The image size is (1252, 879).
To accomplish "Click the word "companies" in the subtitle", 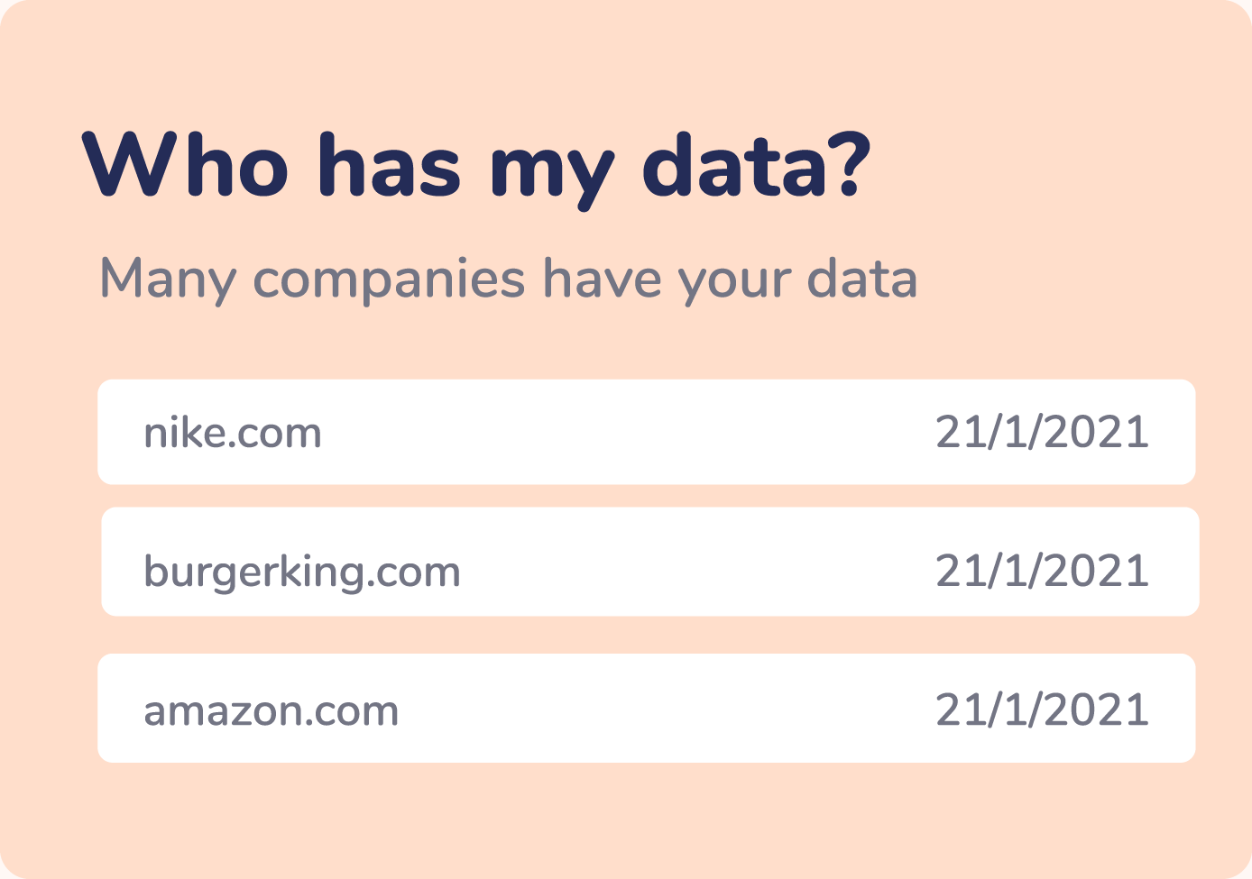I will coord(389,280).
